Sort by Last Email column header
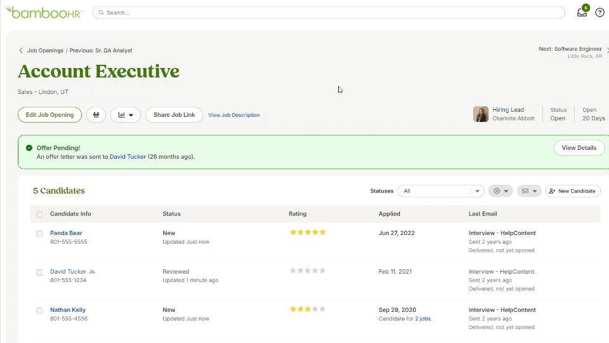The image size is (609, 343). point(483,214)
